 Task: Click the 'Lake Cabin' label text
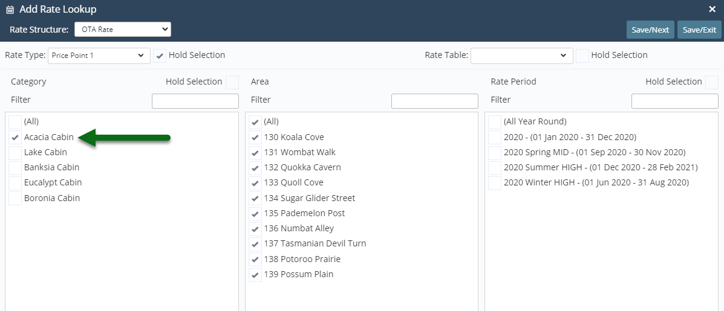(46, 152)
